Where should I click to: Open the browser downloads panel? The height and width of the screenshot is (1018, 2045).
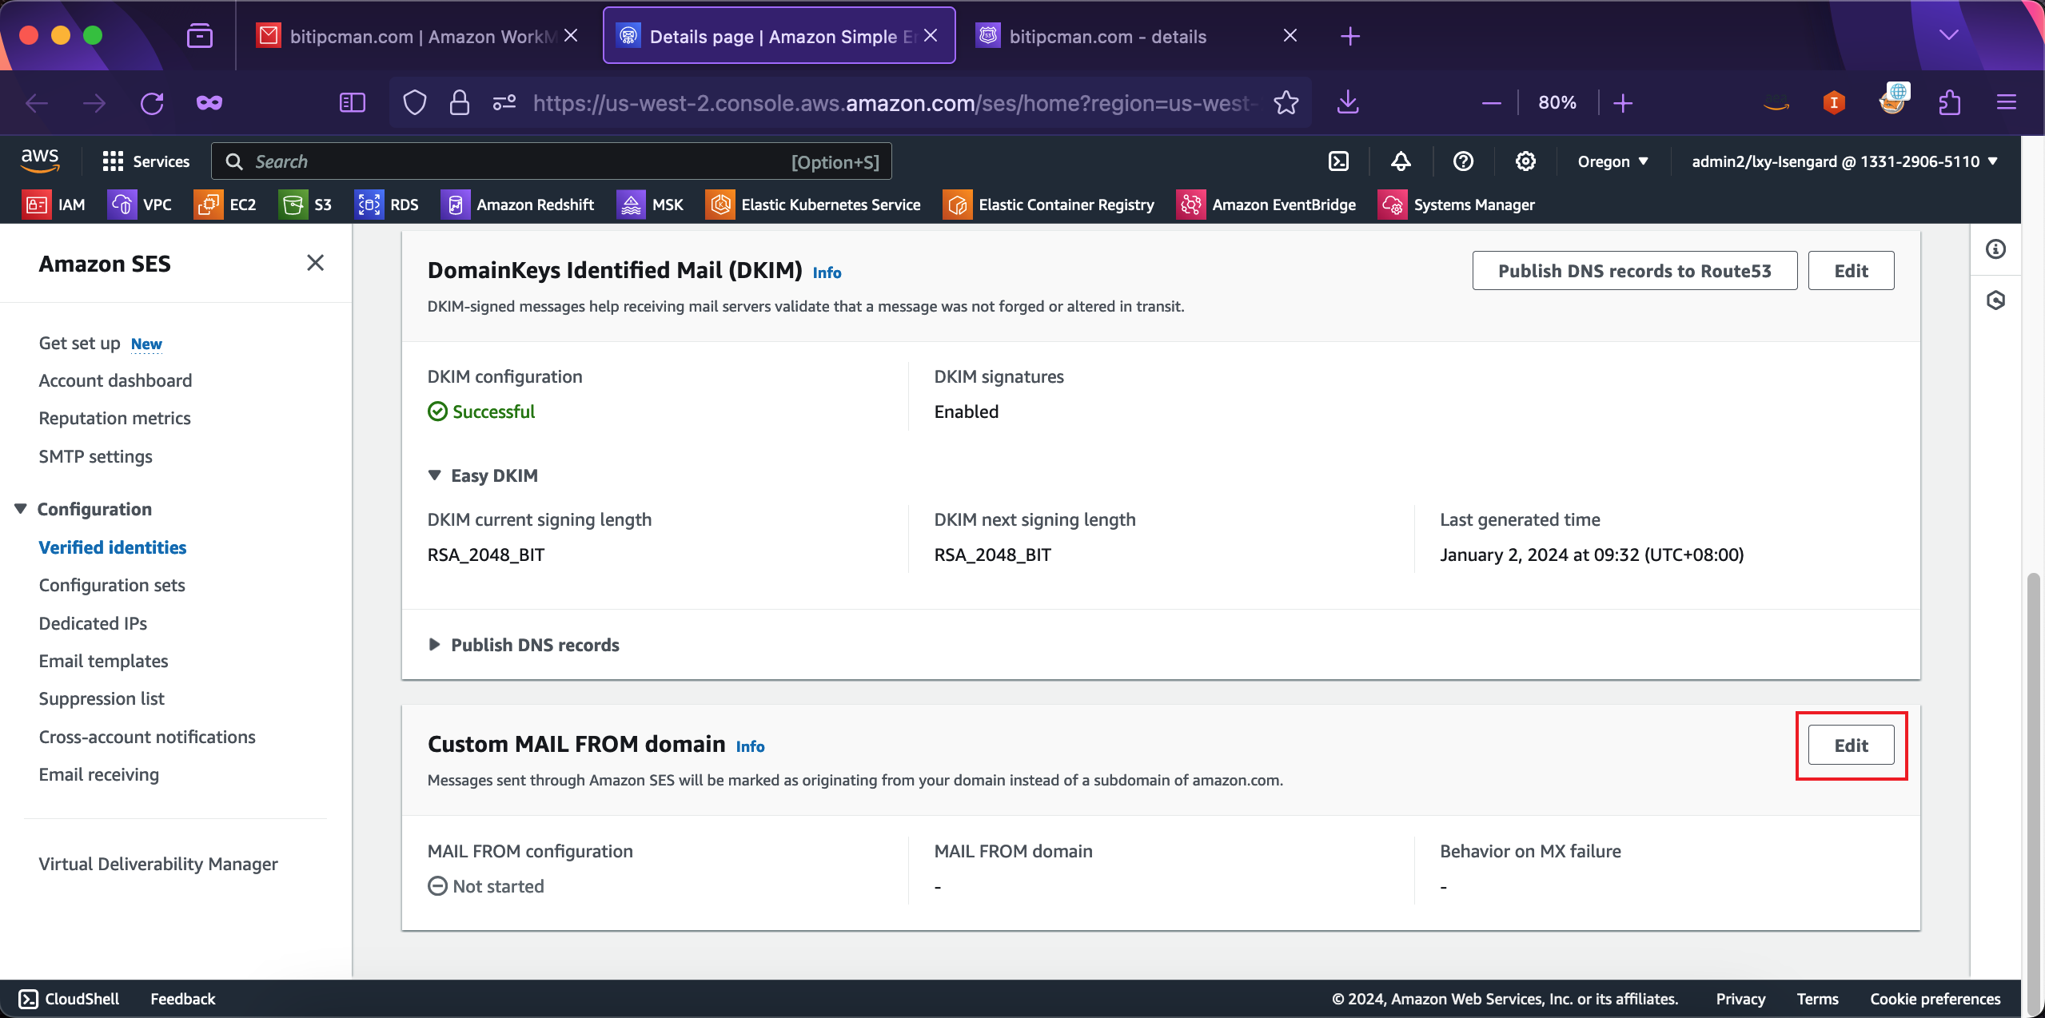coord(1348,103)
